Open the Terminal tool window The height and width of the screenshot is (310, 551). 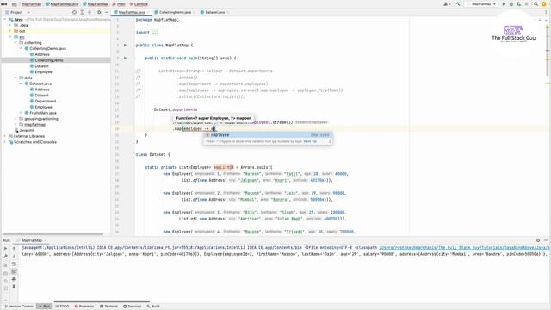[x=108, y=307]
